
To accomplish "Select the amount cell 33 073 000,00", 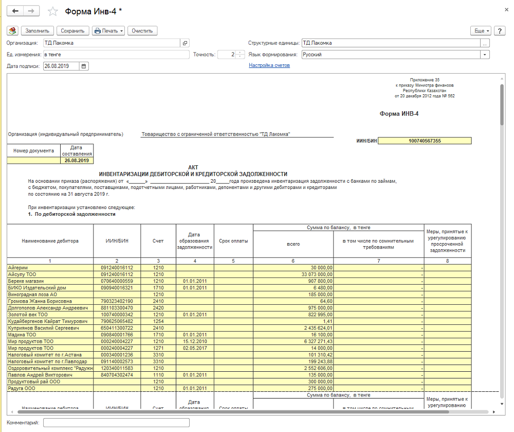I will click(x=293, y=274).
